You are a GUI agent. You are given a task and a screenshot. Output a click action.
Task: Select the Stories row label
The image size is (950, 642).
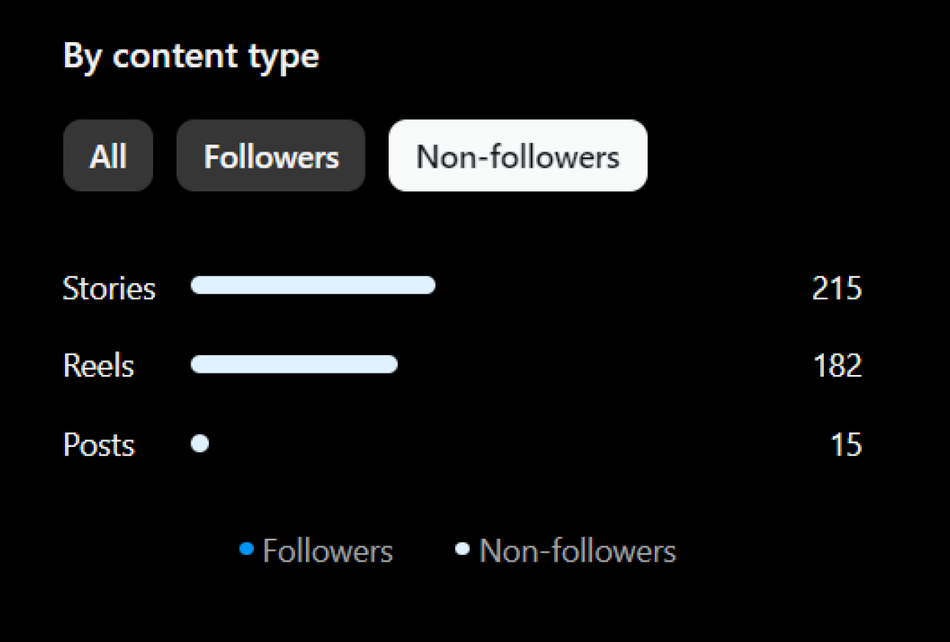[x=109, y=288]
